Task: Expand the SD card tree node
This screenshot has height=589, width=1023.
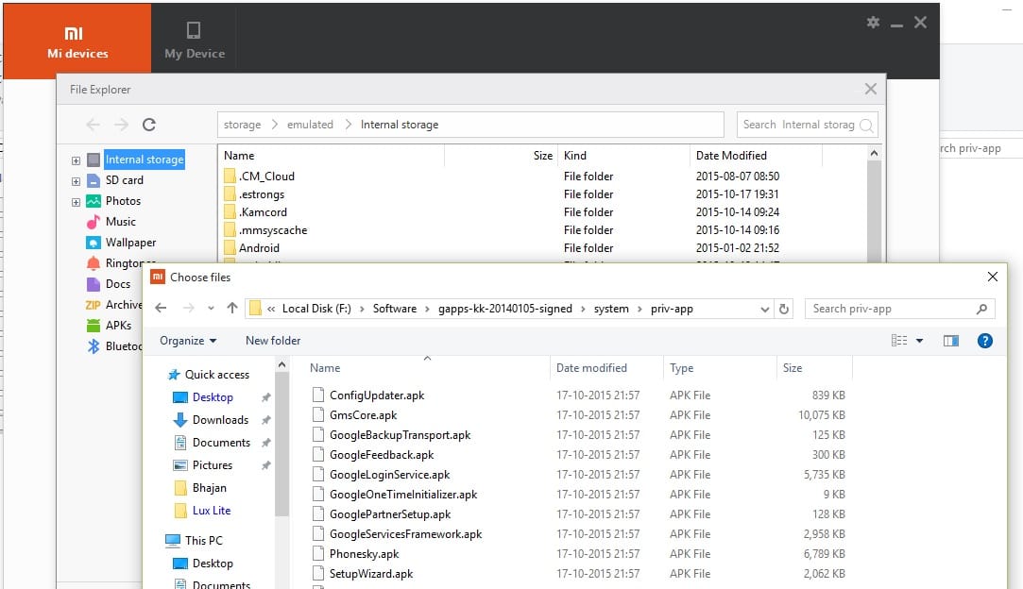Action: pos(76,181)
